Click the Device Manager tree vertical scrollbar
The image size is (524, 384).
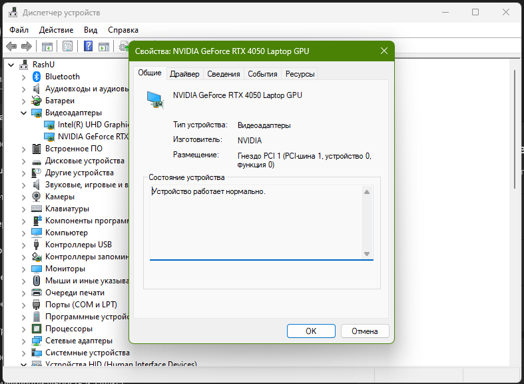[x=515, y=129]
